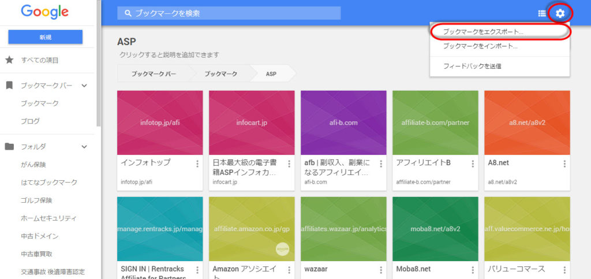Go to ブックマーク バー breadcrumb
The width and height of the screenshot is (591, 279).
point(154,74)
